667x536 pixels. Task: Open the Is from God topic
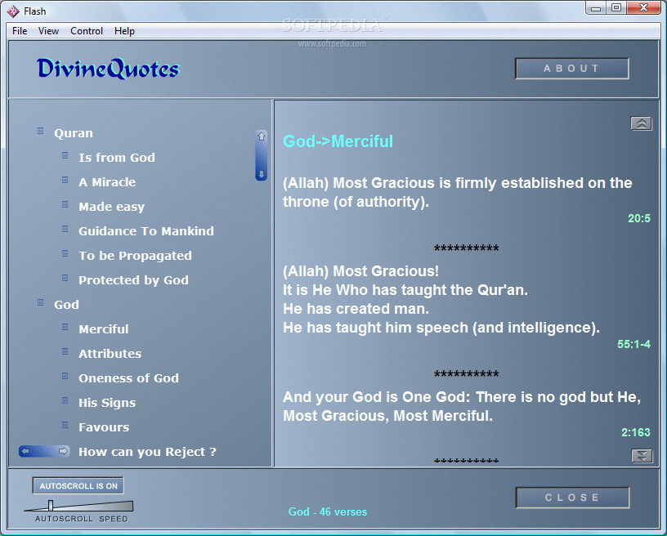pyautogui.click(x=117, y=158)
